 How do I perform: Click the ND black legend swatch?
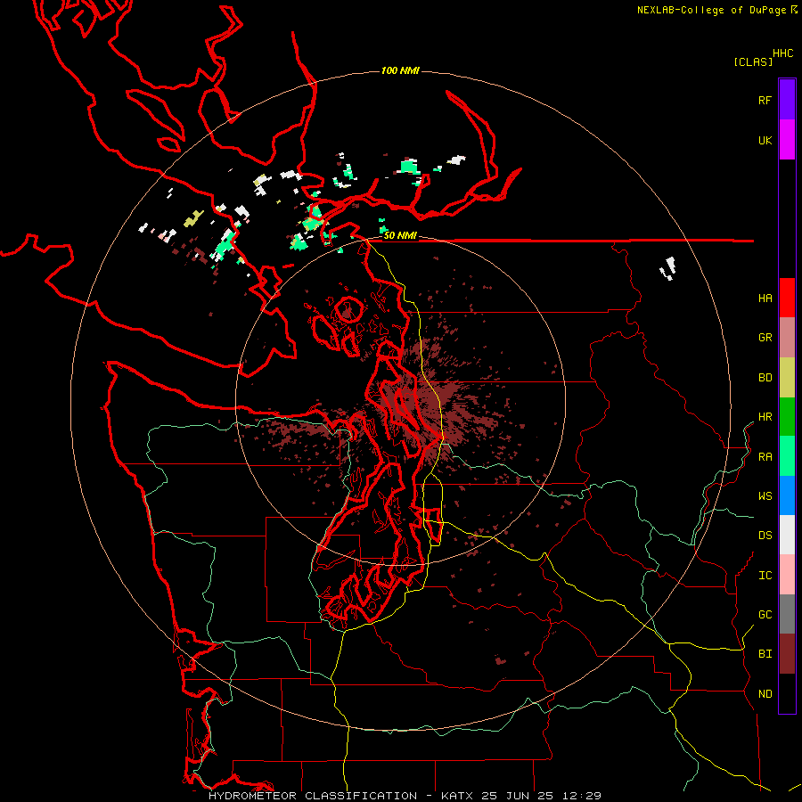tap(787, 693)
